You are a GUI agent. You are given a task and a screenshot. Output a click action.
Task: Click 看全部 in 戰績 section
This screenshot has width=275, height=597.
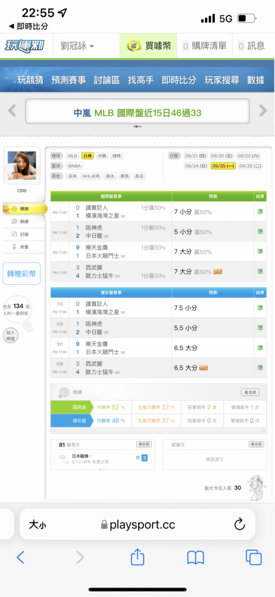251,392
